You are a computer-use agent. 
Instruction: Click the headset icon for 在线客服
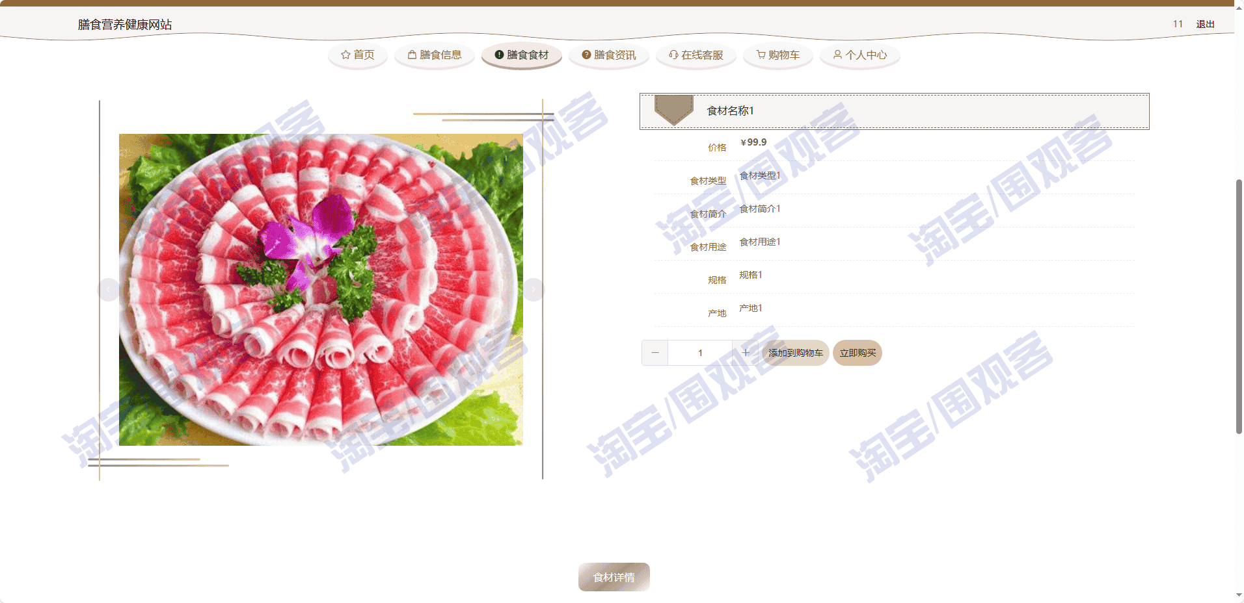tap(673, 55)
